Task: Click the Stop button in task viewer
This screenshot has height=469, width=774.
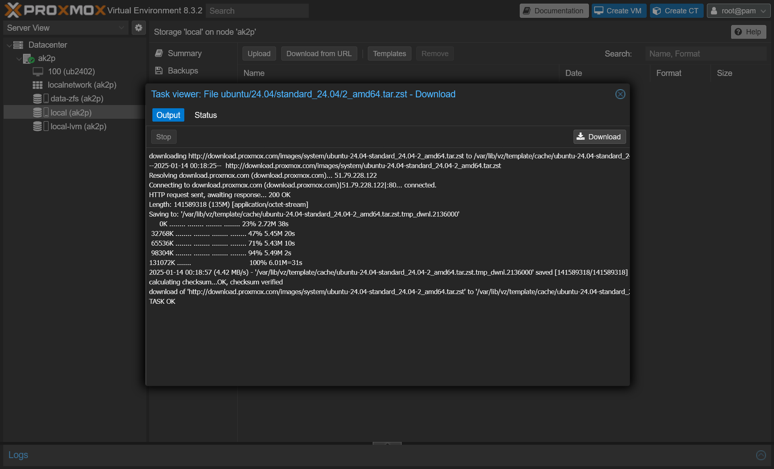Action: click(x=164, y=137)
